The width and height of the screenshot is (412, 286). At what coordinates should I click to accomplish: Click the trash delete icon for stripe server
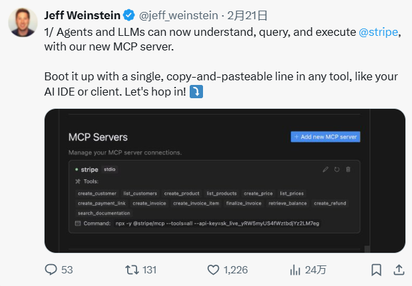click(x=348, y=169)
